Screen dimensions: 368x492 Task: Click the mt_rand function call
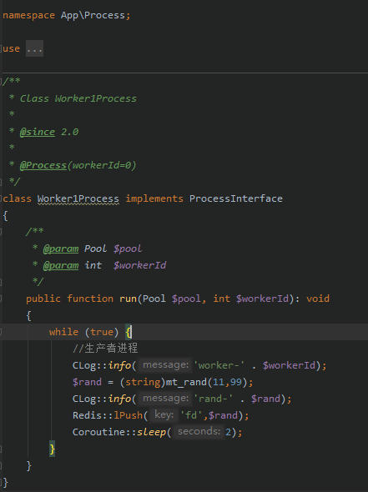point(186,382)
